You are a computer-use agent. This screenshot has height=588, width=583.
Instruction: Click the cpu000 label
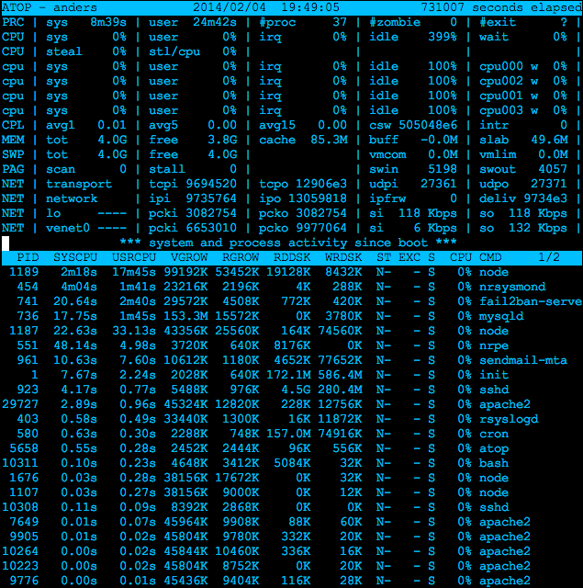pyautogui.click(x=501, y=66)
